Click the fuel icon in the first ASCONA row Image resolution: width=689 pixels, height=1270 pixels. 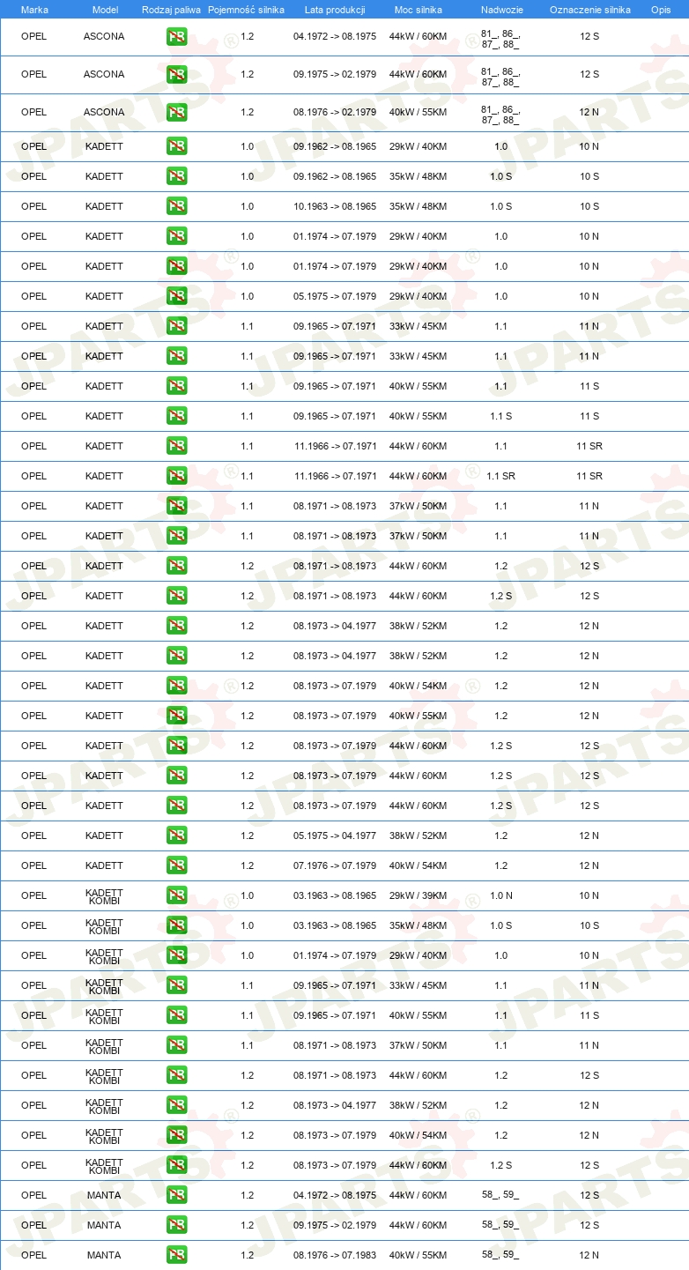(177, 37)
